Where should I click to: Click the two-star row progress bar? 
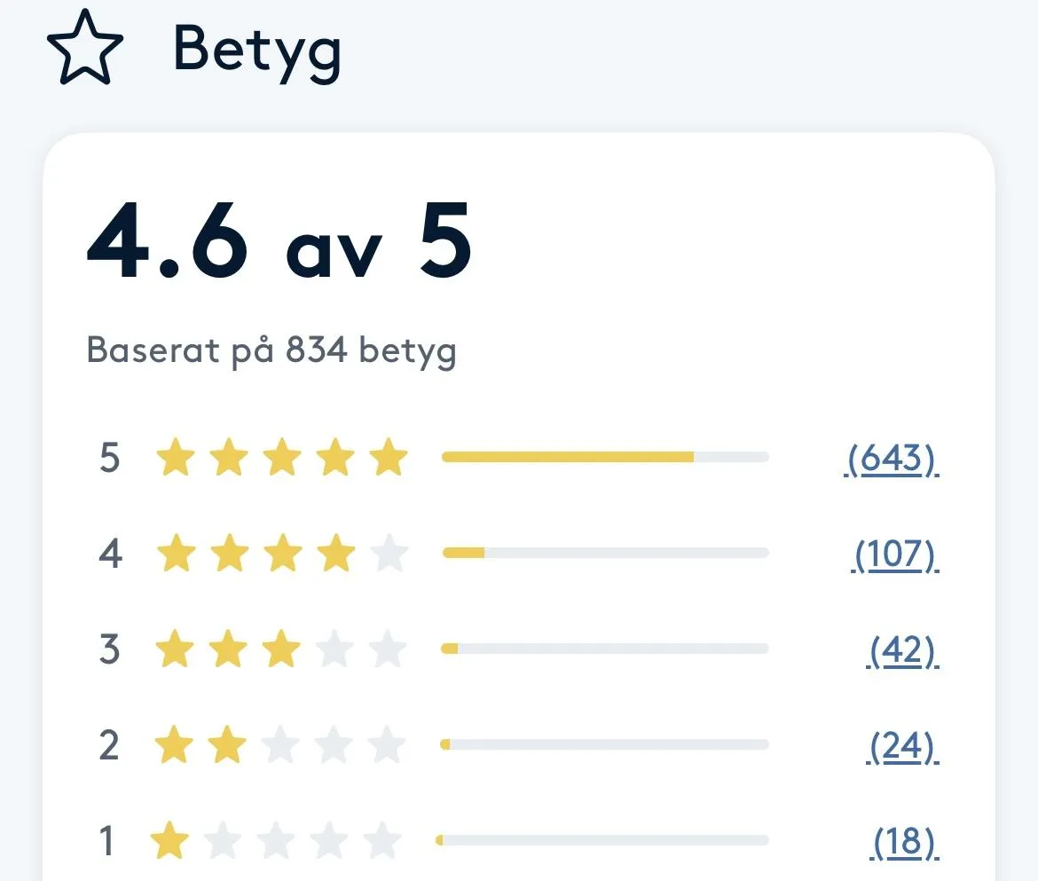tap(605, 744)
